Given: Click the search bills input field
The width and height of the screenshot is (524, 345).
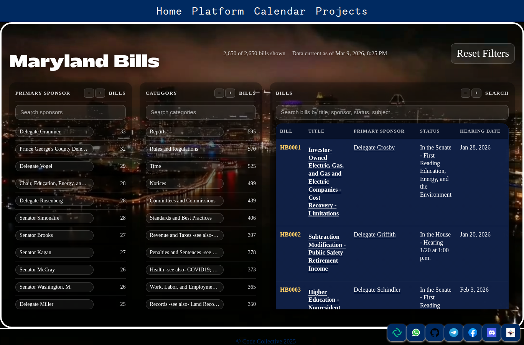Looking at the screenshot, I should click(x=392, y=112).
